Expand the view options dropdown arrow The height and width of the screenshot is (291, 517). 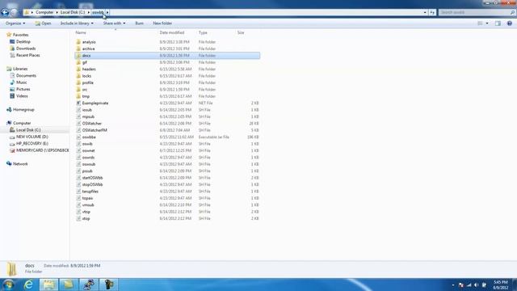(x=487, y=23)
